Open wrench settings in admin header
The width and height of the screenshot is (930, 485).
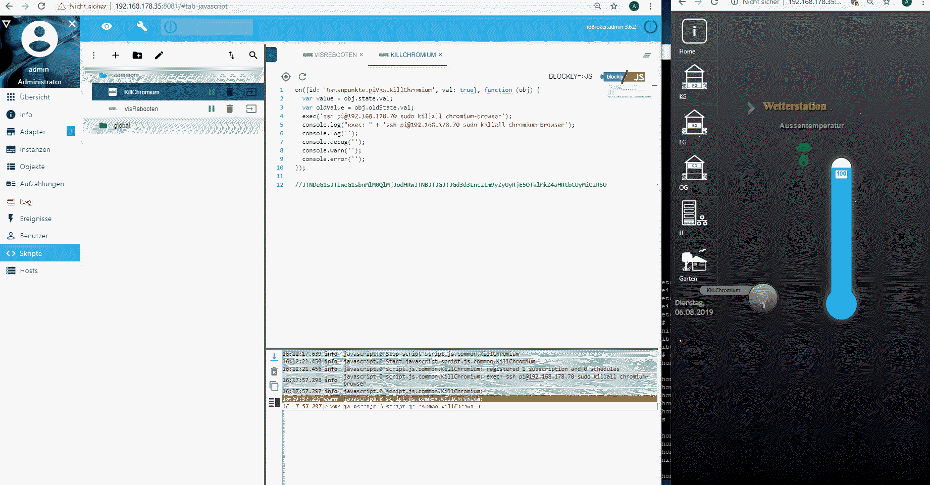pos(142,26)
